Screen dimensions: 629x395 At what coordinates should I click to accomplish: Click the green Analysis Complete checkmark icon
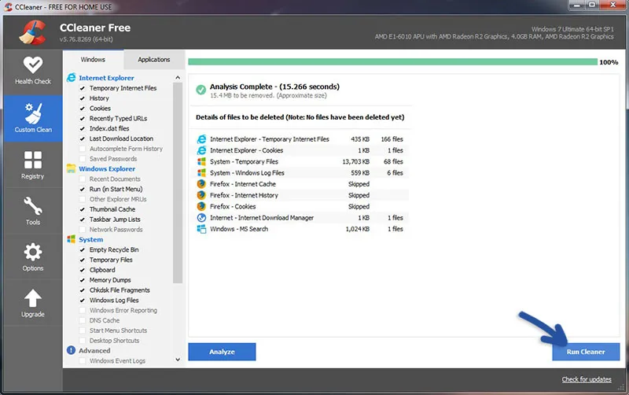pos(201,90)
